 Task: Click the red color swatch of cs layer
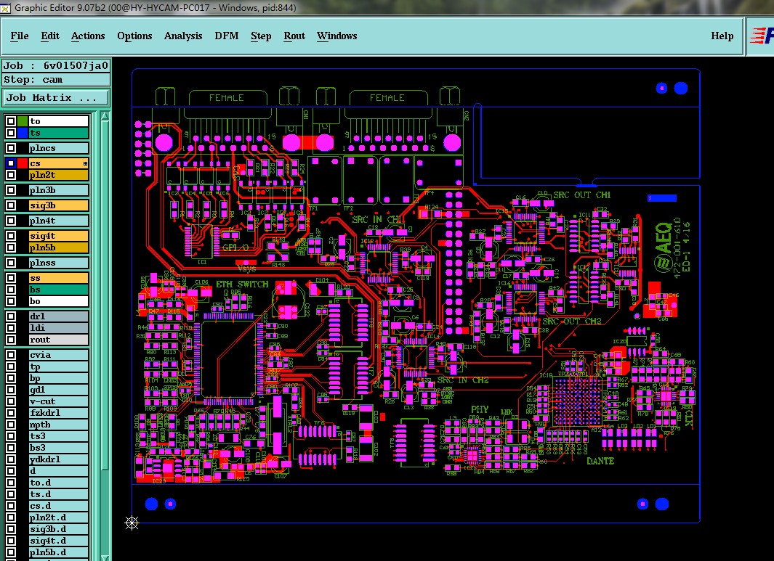tap(23, 163)
